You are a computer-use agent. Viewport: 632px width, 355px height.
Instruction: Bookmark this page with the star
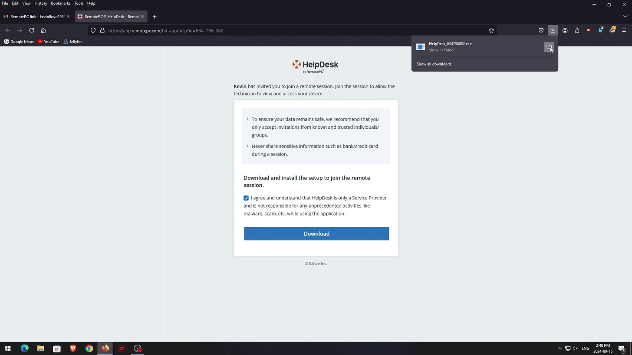click(x=491, y=30)
